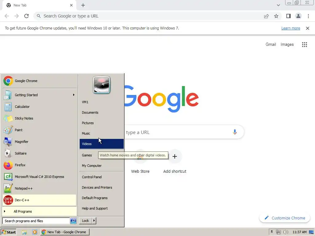Viewport: 315px width, 236px height.
Task: Open Google Chrome from Start menu
Action: coord(40,81)
